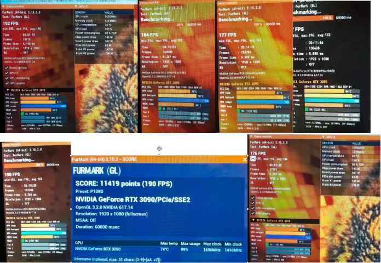Click the 177 FPS readout

click(227, 35)
